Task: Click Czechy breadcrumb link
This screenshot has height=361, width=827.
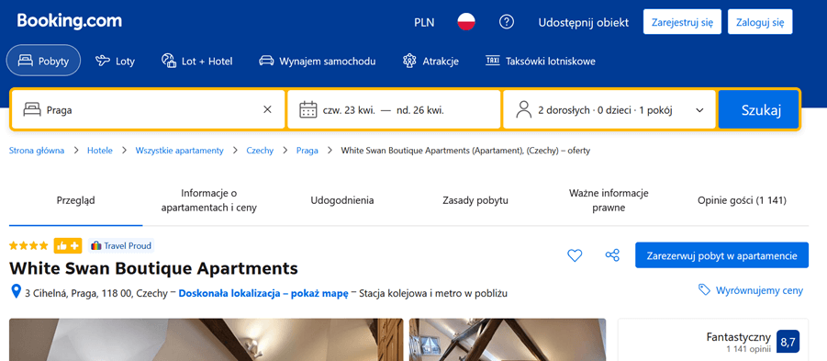Action: [260, 151]
